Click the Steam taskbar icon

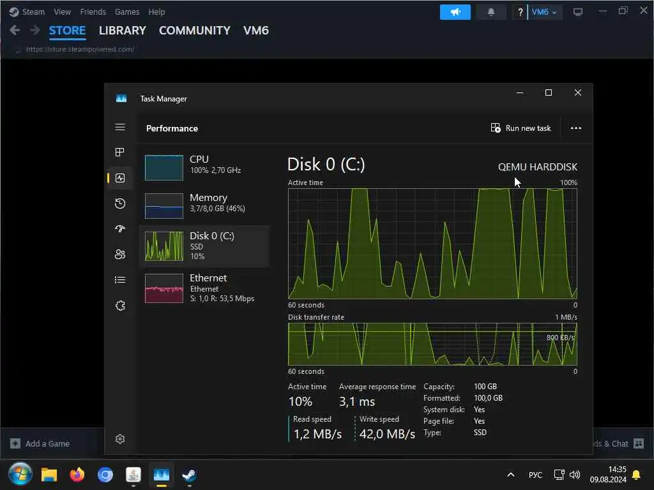[189, 475]
